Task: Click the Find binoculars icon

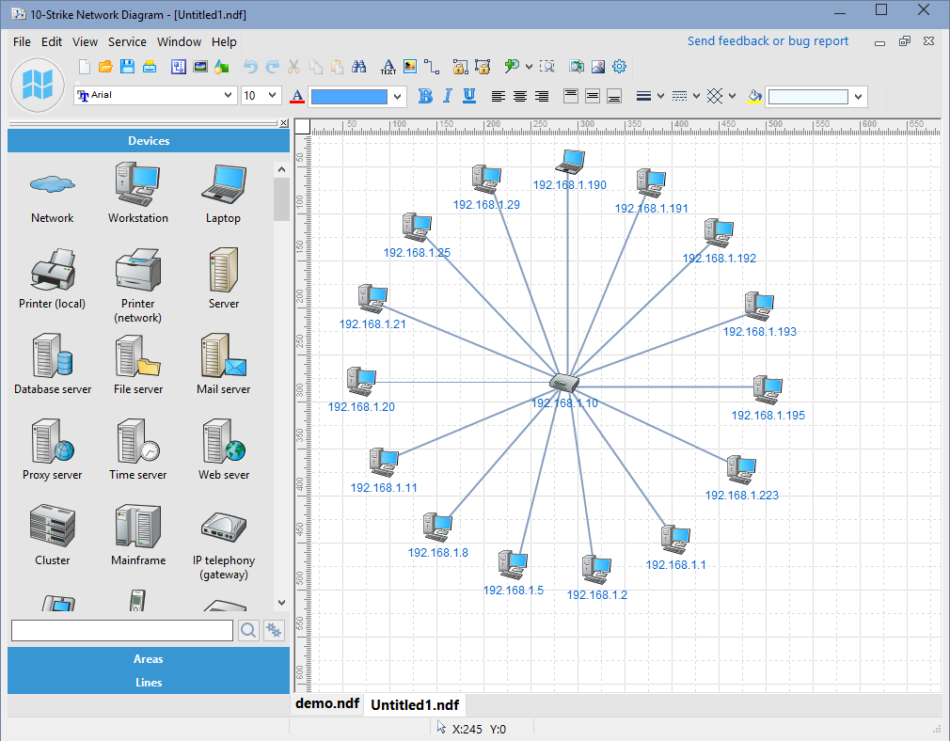Action: coord(358,67)
